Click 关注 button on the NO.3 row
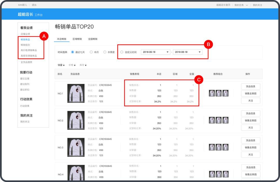This screenshot has height=182, width=280. [x=250, y=155]
